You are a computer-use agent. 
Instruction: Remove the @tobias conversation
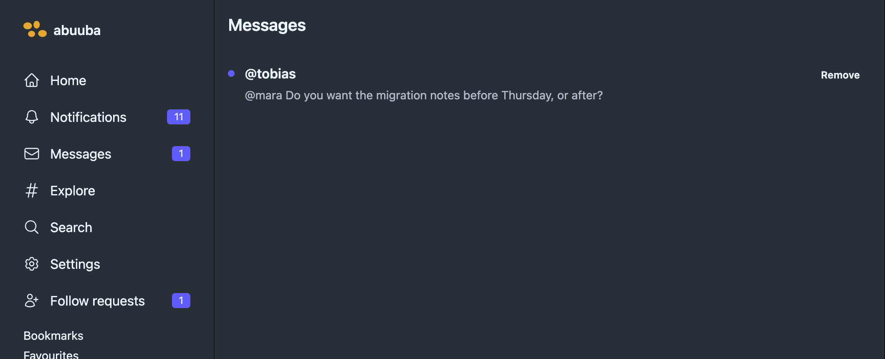(x=840, y=75)
